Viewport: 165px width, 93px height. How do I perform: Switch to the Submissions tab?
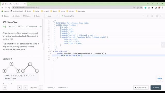tap(37, 16)
